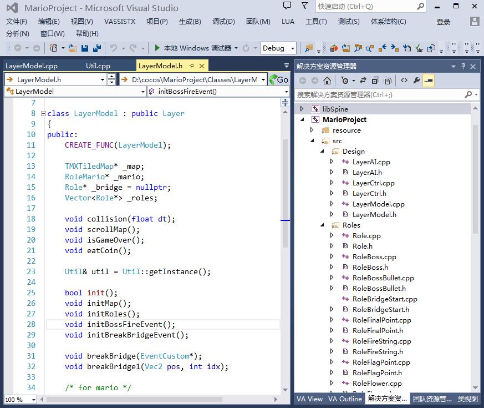484x408 pixels.
Task: Click the feedback speech bubble icon
Action: pos(287,6)
